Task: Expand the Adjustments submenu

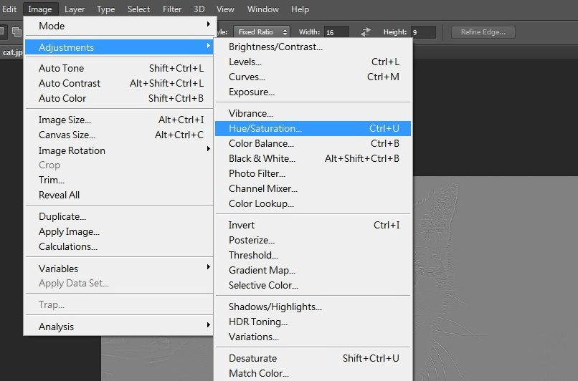Action: (x=119, y=47)
